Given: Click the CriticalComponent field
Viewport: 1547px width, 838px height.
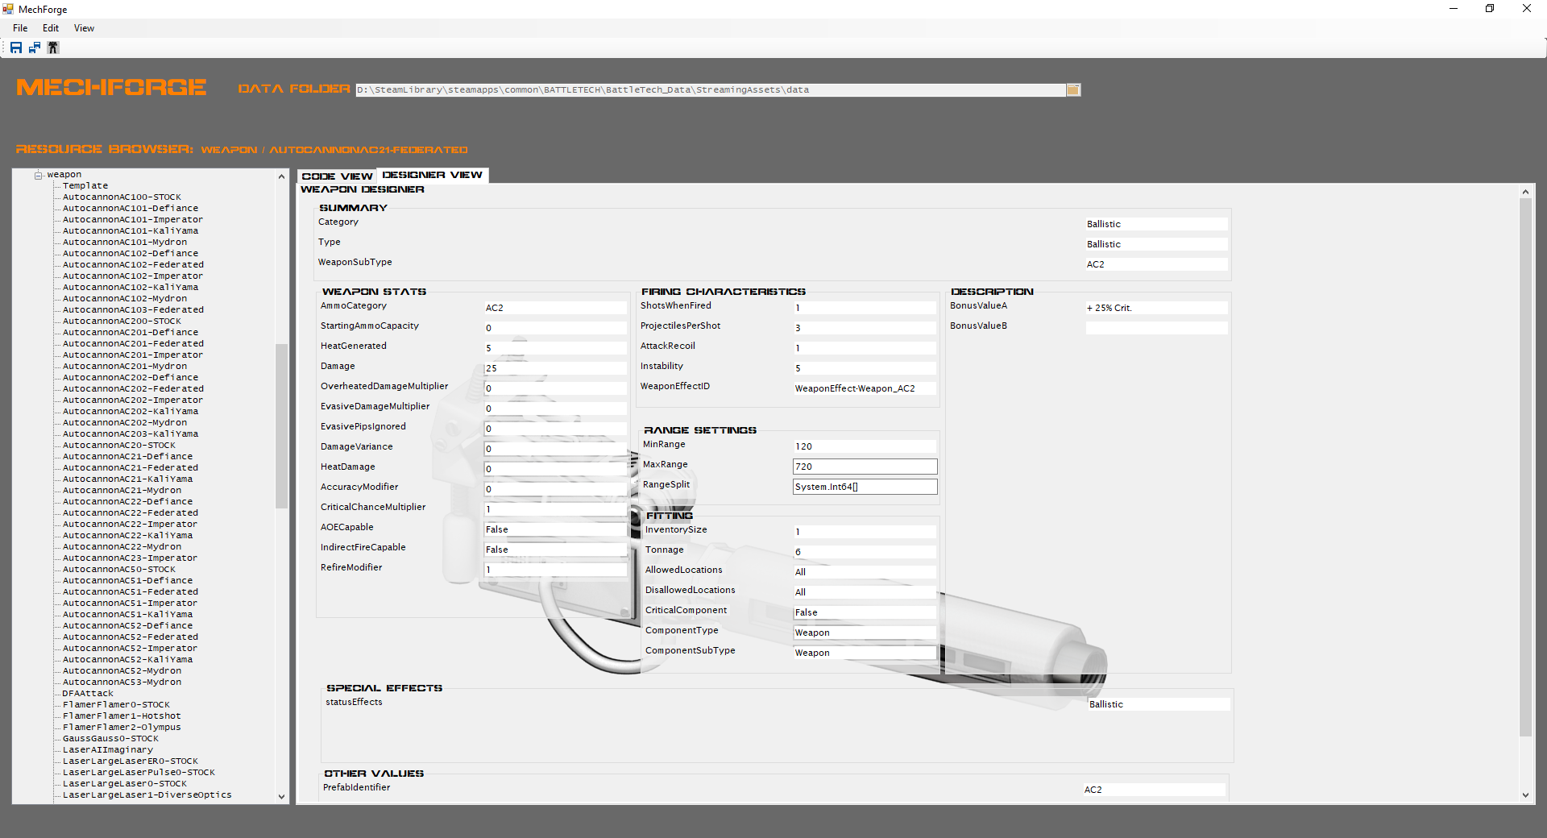Looking at the screenshot, I should click(x=865, y=612).
